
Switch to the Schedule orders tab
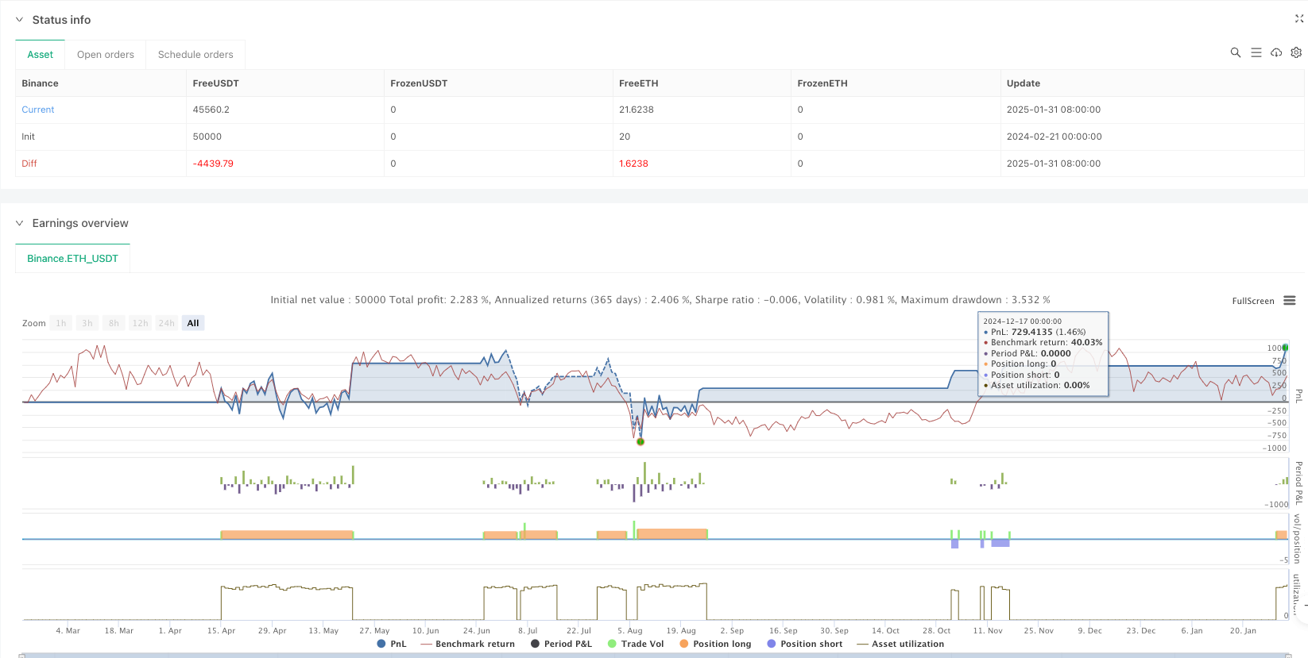[x=195, y=55]
